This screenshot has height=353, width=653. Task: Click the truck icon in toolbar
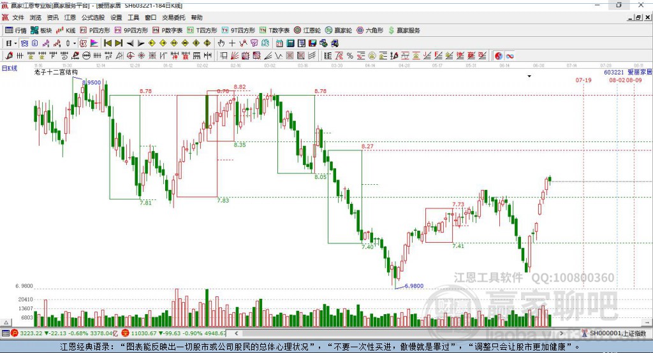tap(335, 43)
